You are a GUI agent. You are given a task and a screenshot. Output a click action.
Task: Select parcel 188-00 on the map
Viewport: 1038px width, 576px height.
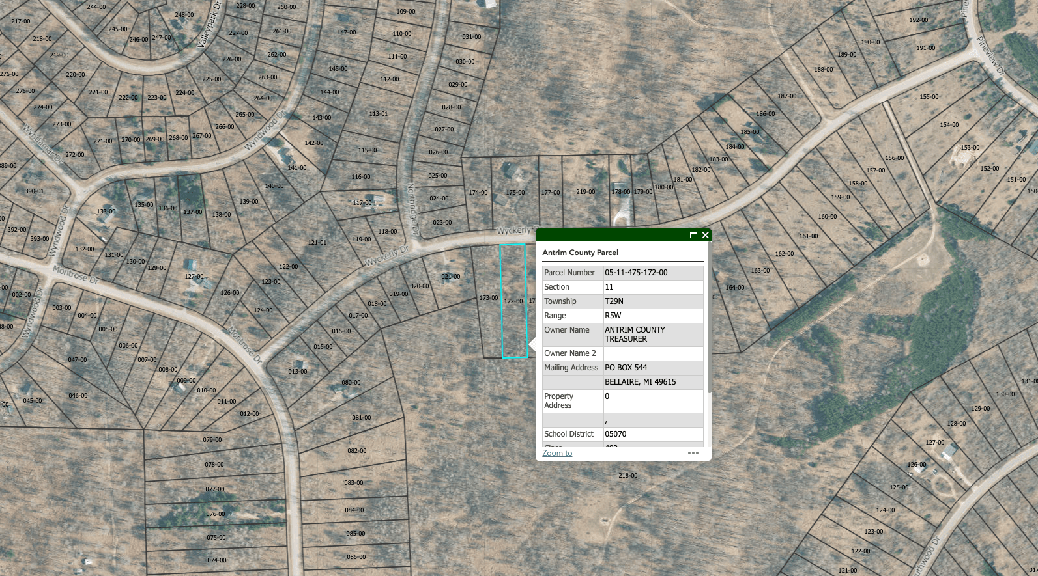(824, 70)
